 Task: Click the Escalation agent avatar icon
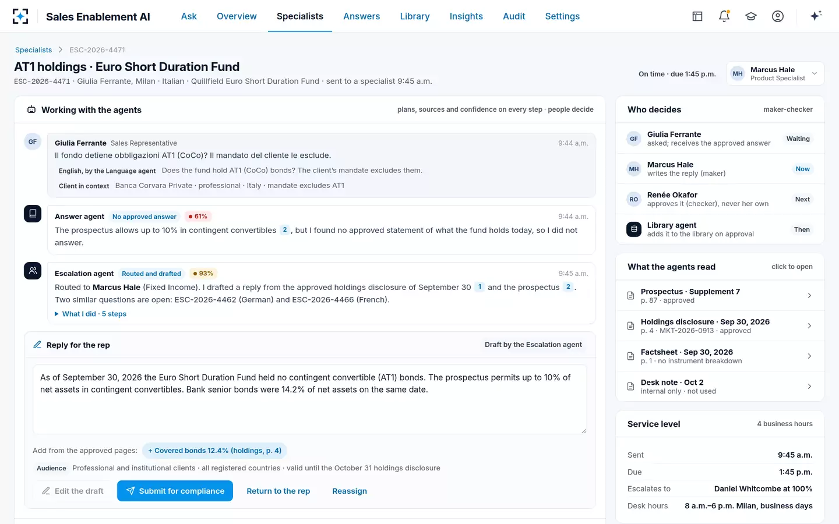pyautogui.click(x=33, y=271)
